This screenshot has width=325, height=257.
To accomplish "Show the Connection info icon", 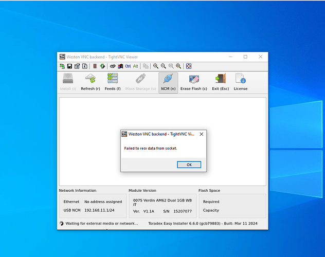I will (x=85, y=66).
